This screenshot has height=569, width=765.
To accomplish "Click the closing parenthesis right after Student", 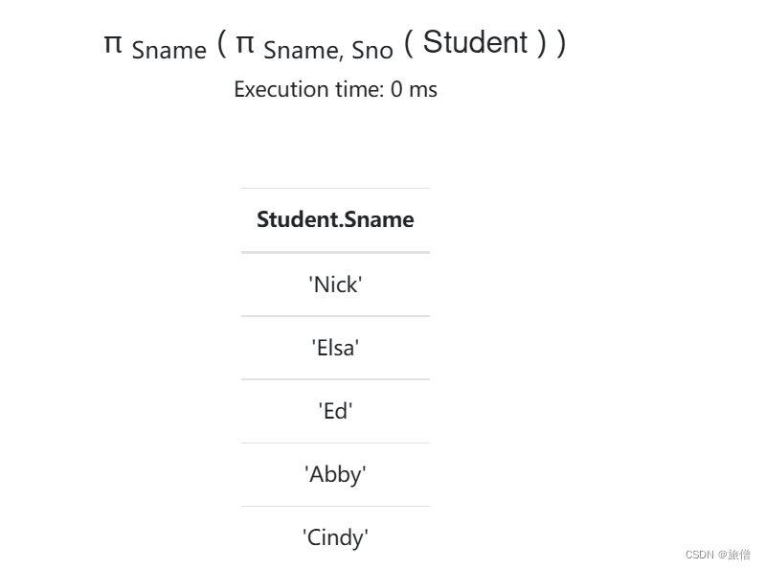I will coord(541,43).
